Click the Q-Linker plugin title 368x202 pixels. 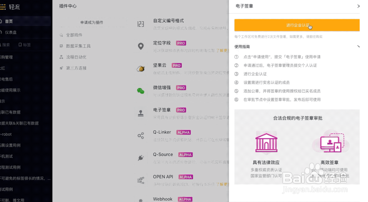click(162, 132)
